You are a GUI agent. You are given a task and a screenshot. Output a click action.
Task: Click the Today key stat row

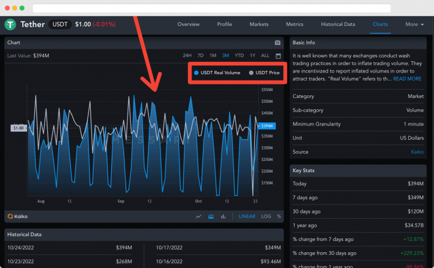pyautogui.click(x=358, y=184)
